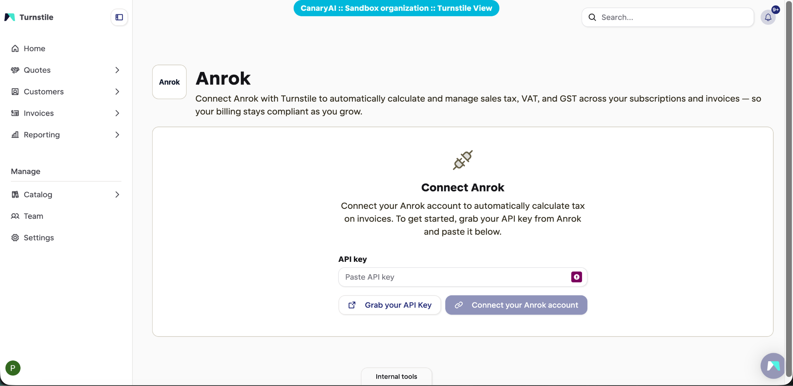This screenshot has height=386, width=793.
Task: Click the Search field
Action: [x=668, y=17]
